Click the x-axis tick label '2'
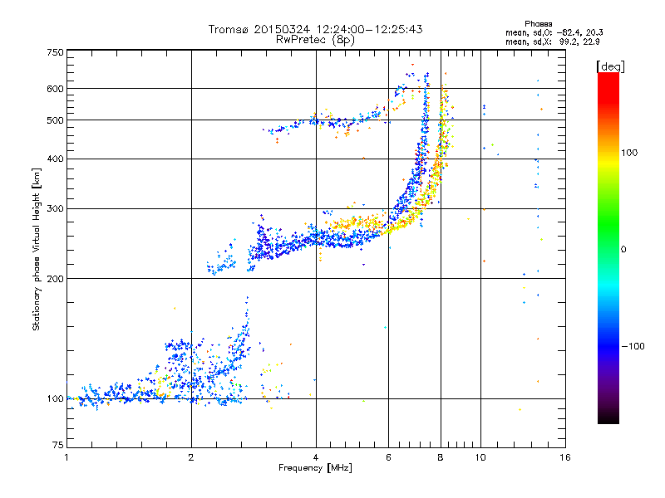 (x=191, y=457)
